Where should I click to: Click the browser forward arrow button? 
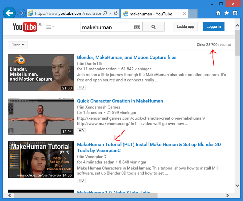coord(21,13)
